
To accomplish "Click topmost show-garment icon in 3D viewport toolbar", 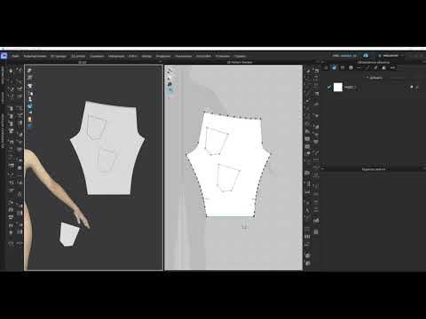I will click(x=30, y=70).
